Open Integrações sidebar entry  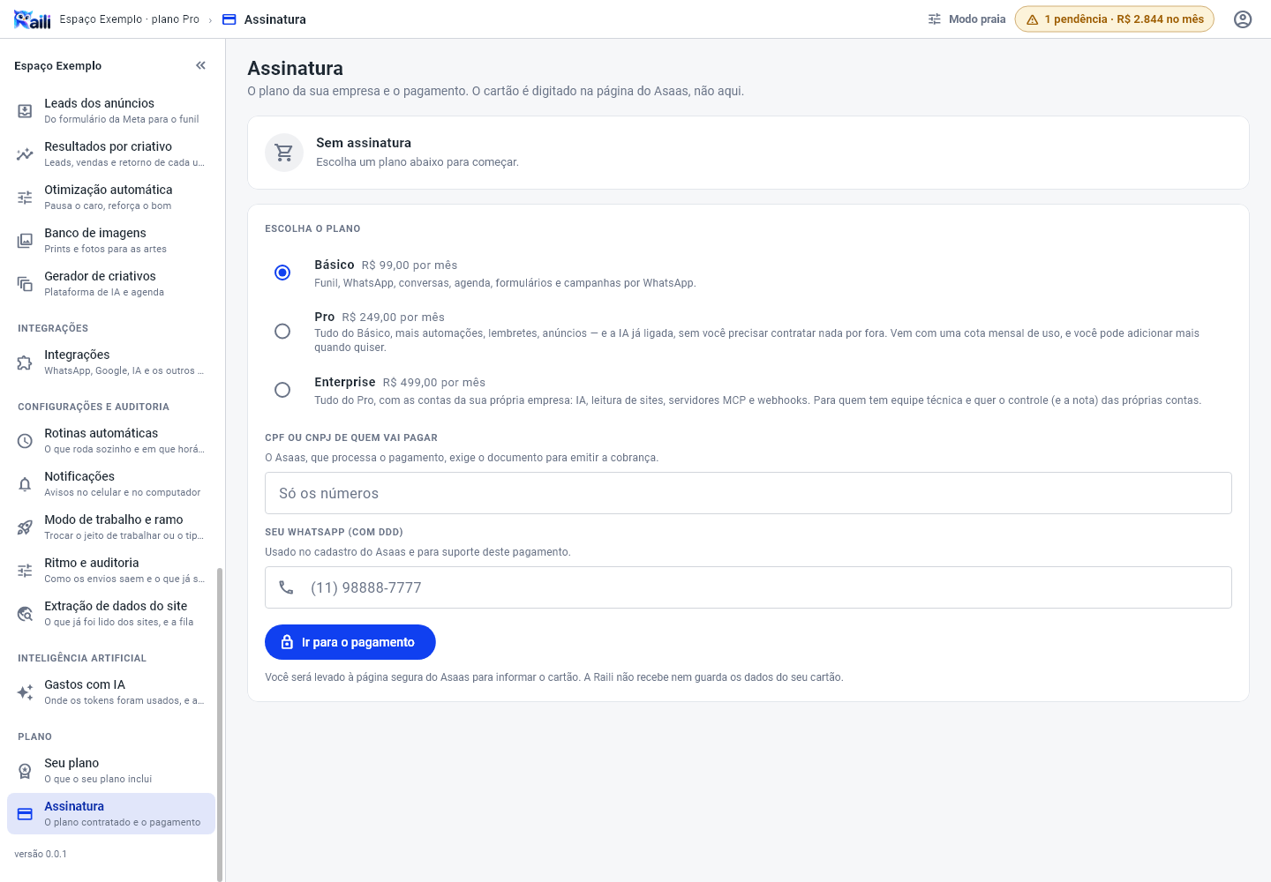(x=111, y=362)
